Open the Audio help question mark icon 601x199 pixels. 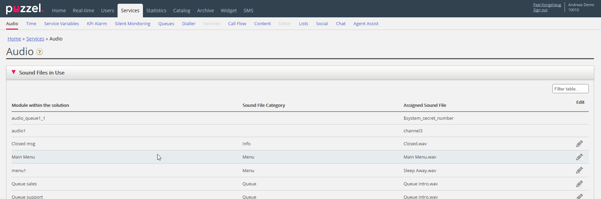pyautogui.click(x=39, y=52)
